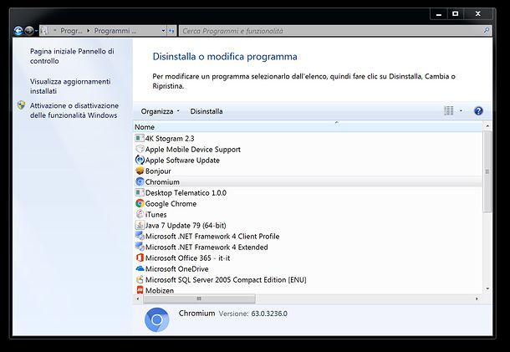The width and height of the screenshot is (510, 352).
Task: Click the Apple Mobile Device Support icon
Action: point(140,150)
